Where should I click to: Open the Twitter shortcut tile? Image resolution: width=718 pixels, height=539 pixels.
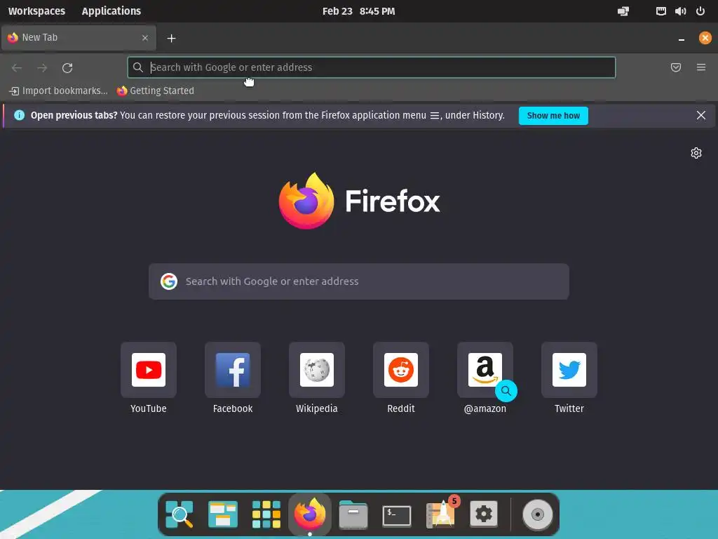coord(569,370)
